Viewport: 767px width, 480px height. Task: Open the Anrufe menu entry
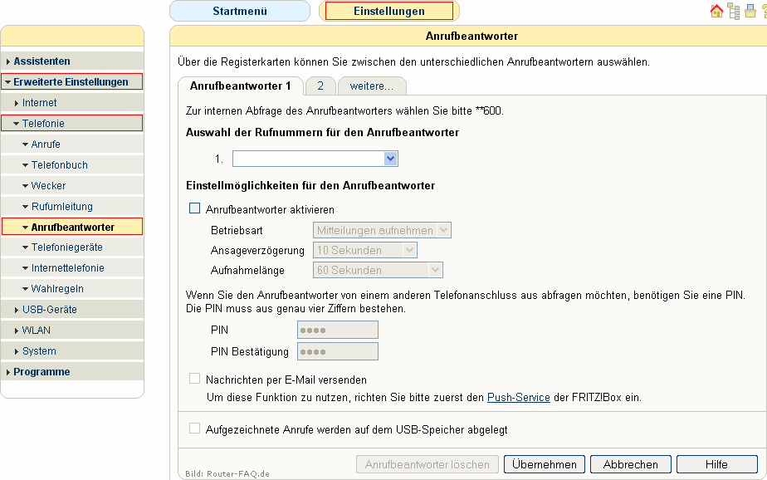point(72,144)
